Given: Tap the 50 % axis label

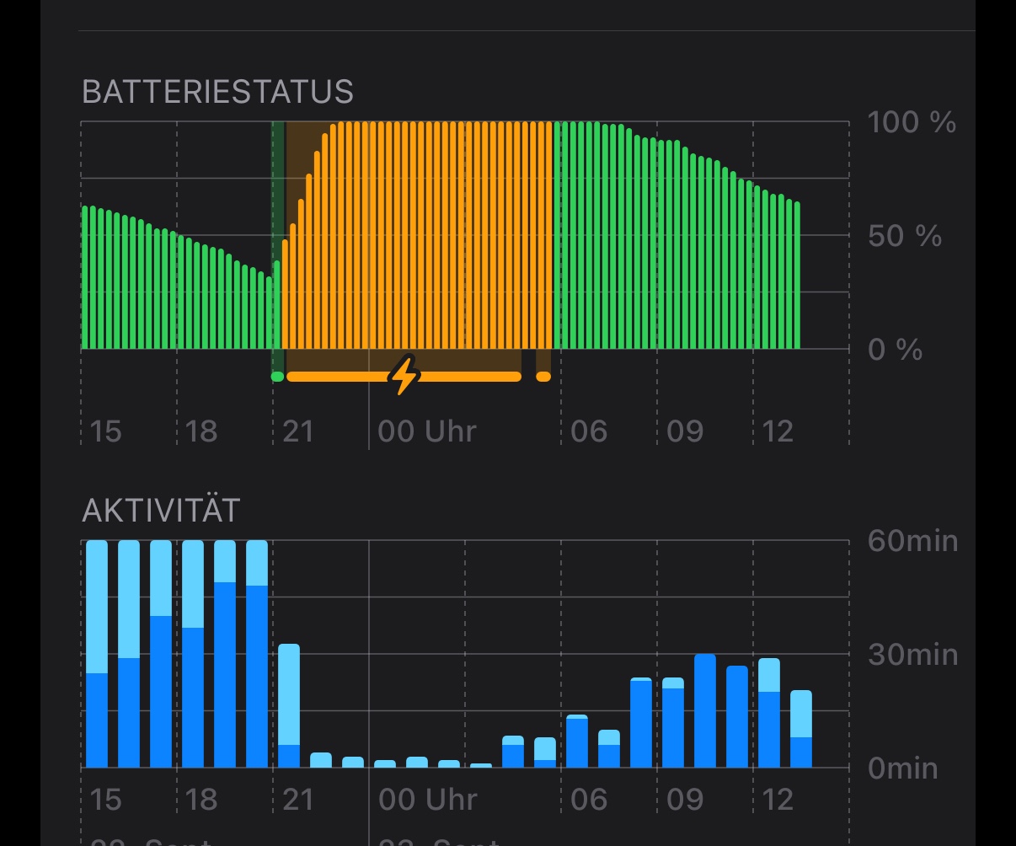Looking at the screenshot, I should [905, 236].
